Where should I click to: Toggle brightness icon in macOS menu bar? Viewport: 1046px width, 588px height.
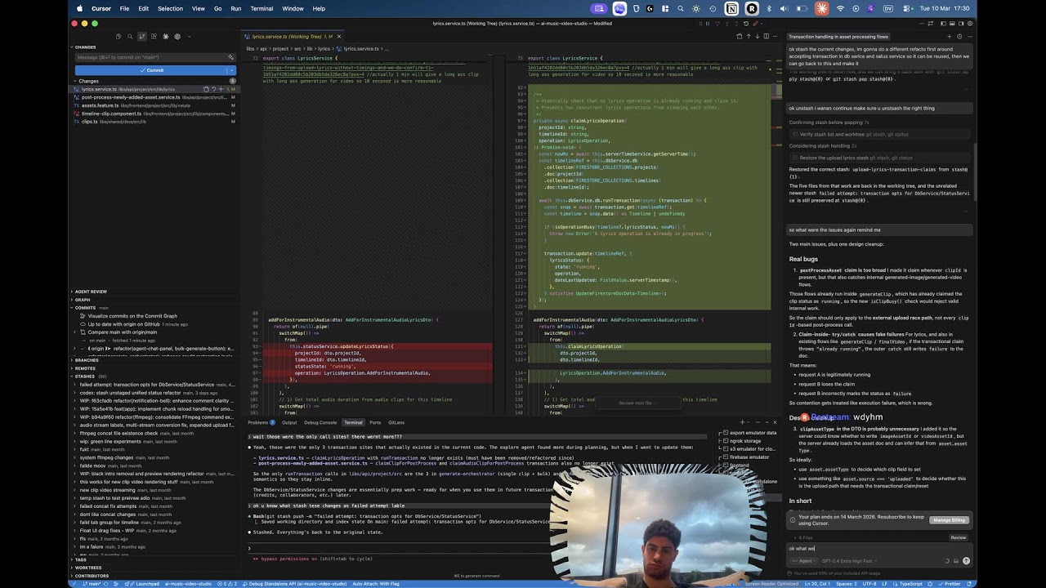pyautogui.click(x=695, y=8)
